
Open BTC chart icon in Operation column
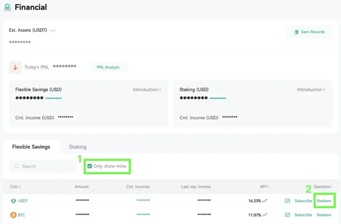click(x=287, y=215)
